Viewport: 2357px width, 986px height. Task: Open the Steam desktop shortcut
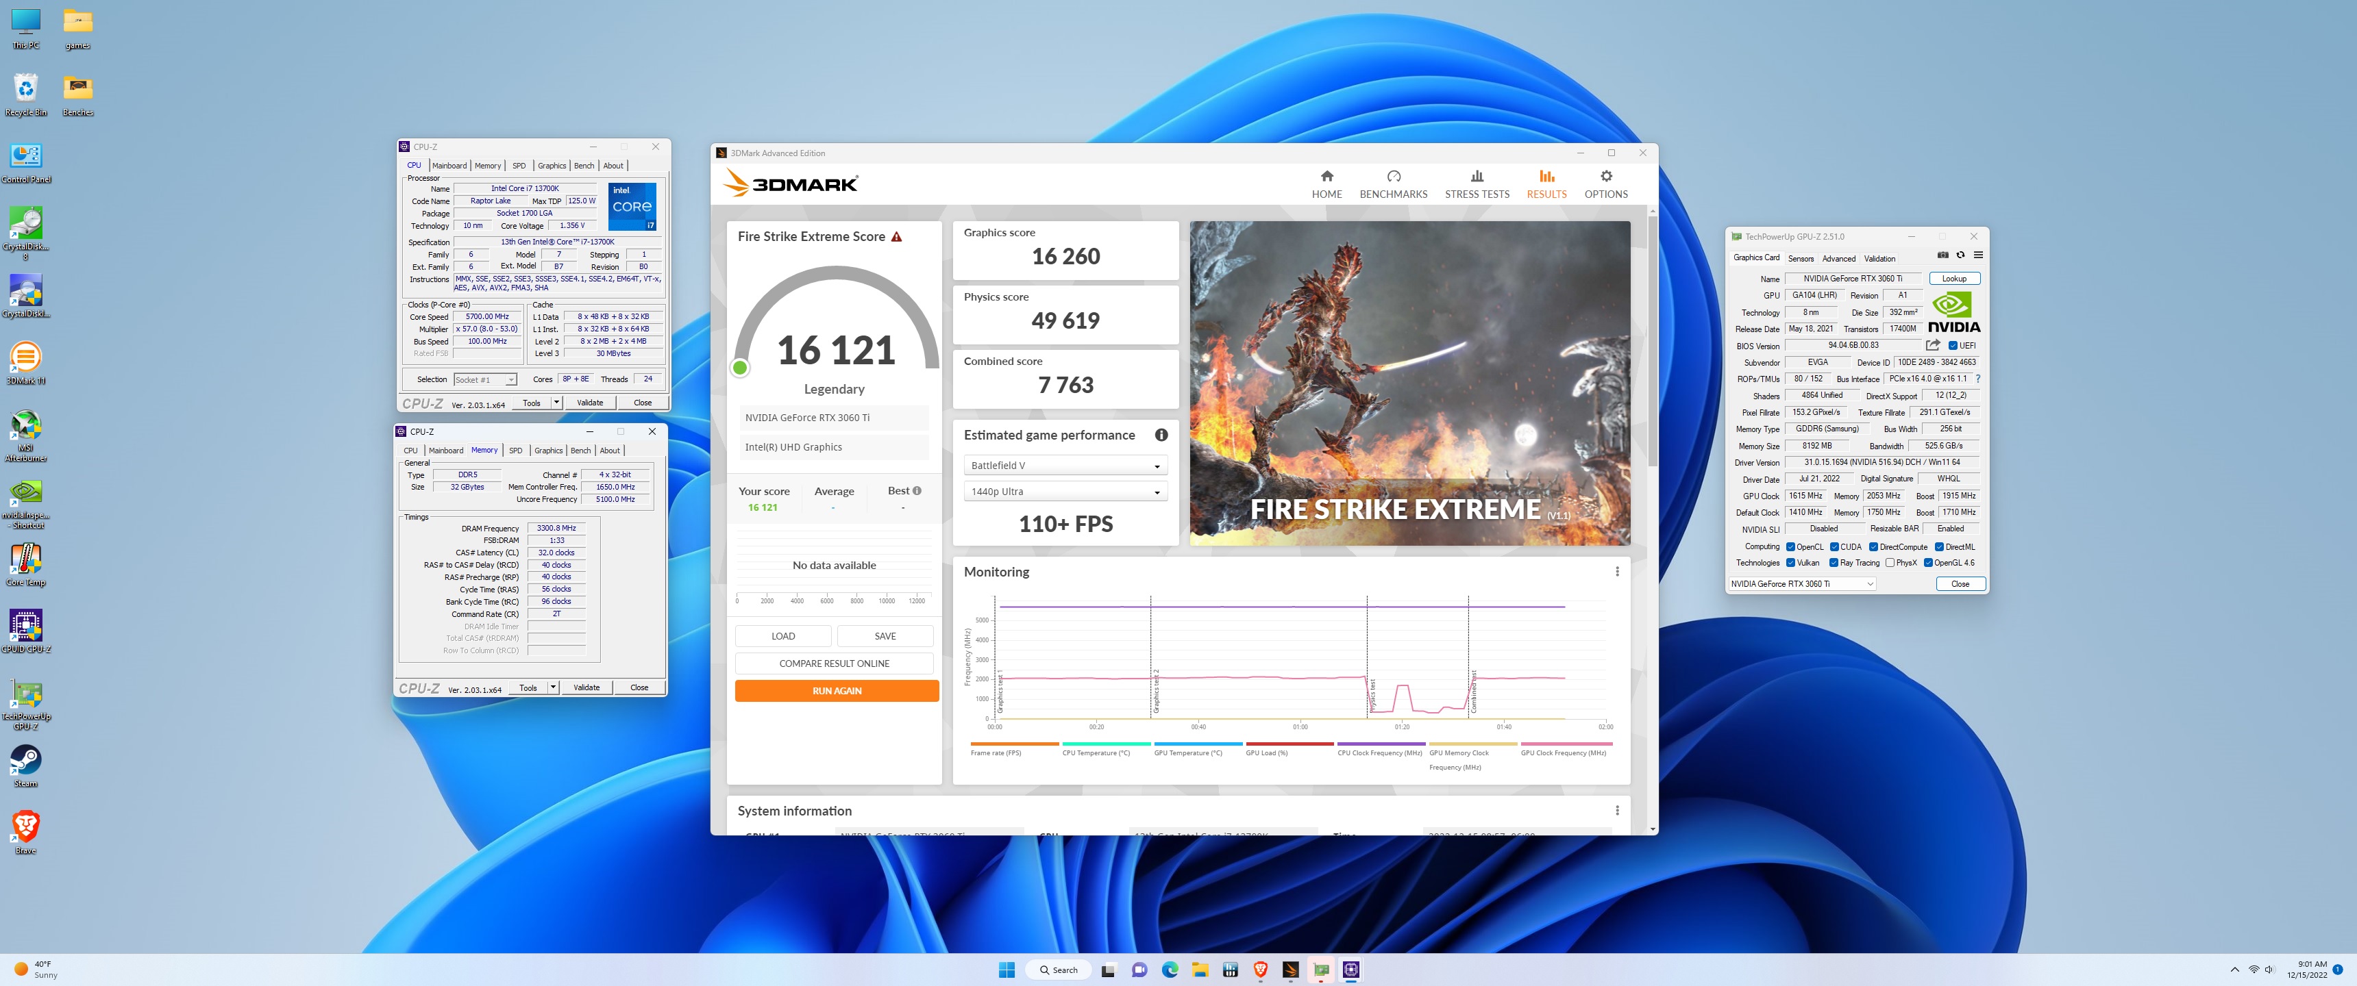(x=25, y=766)
